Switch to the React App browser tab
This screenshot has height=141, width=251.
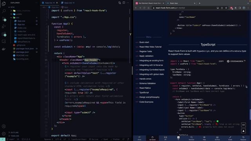174,3
